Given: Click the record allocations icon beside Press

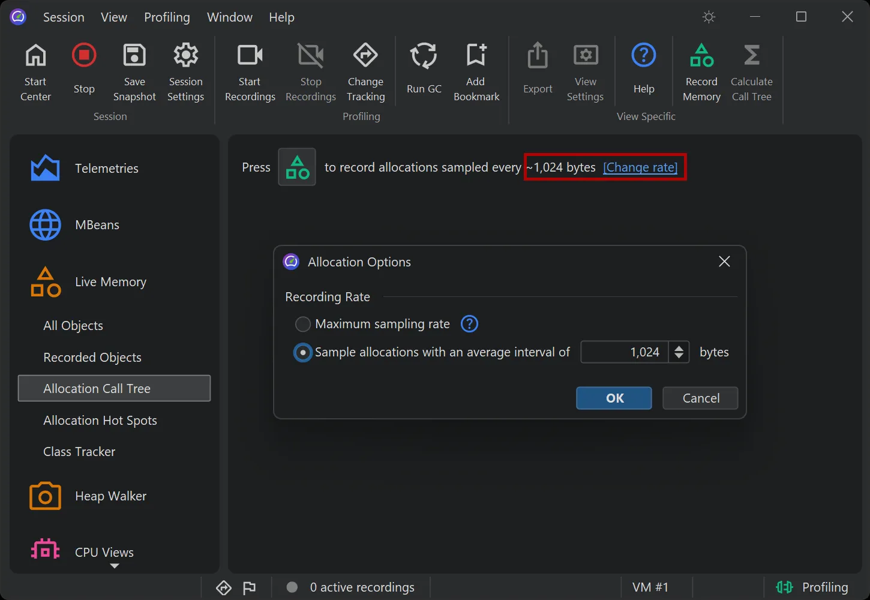Looking at the screenshot, I should [x=297, y=167].
